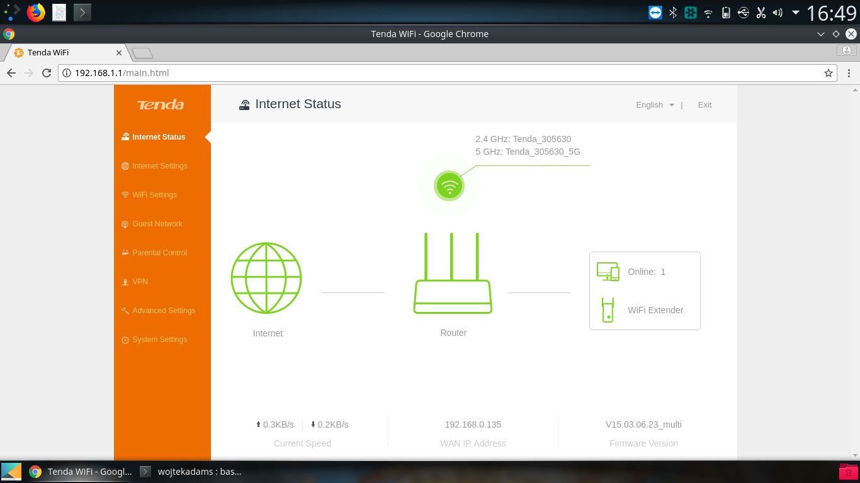This screenshot has height=483, width=860.
Task: Expand hidden system tray icons arrow
Action: tap(796, 12)
